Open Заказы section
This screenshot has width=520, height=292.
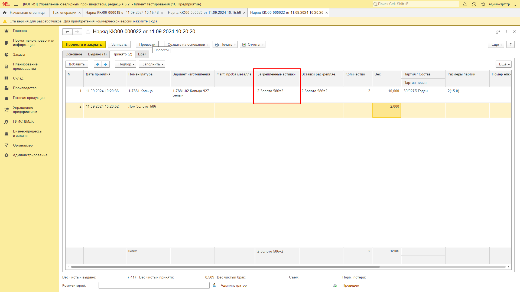point(19,55)
